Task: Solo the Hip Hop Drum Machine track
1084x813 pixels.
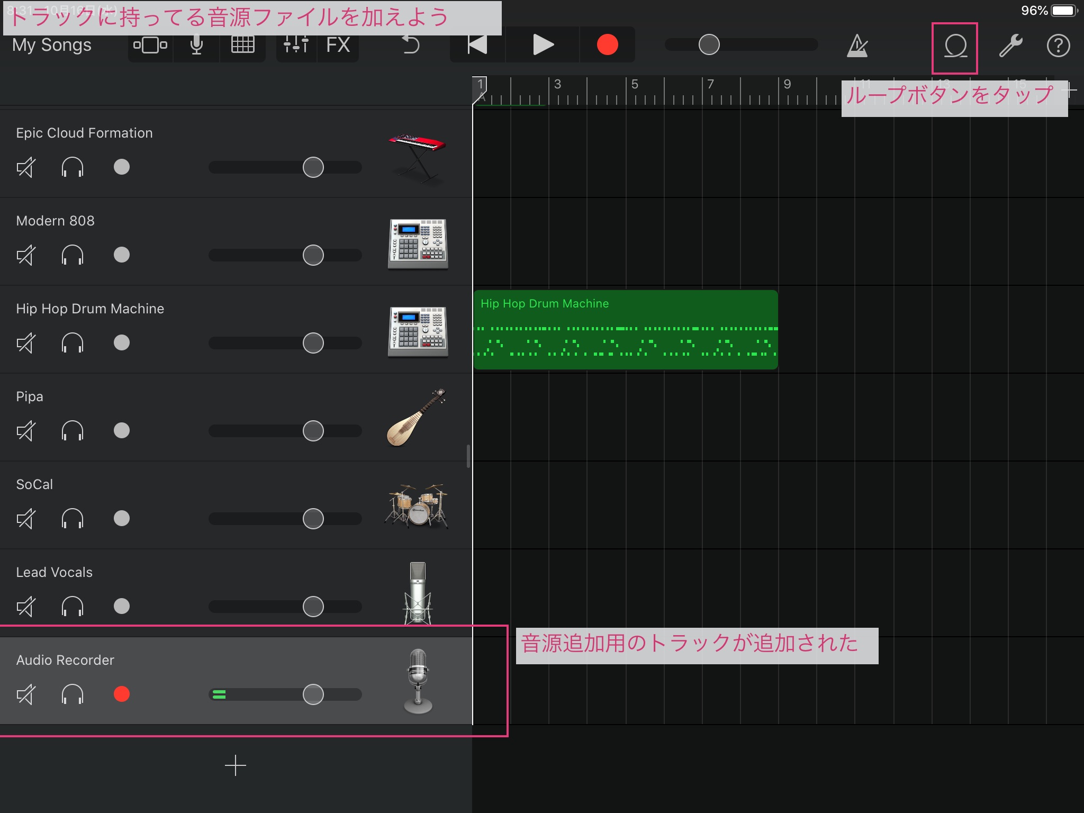Action: [73, 343]
